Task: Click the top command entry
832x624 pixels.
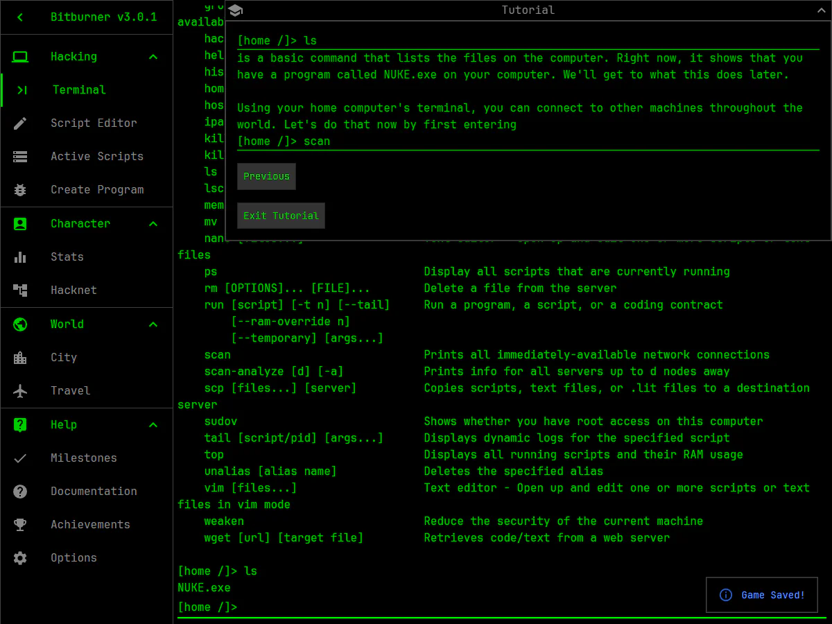Action: (214, 455)
